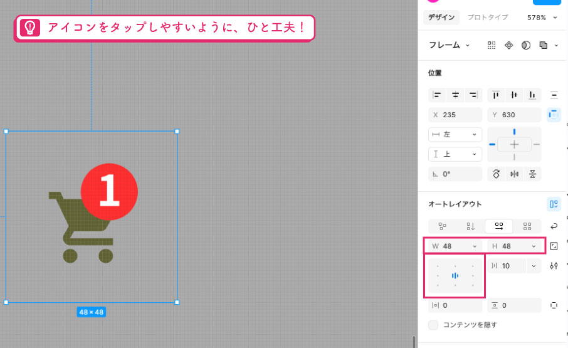Viewport: 568px width, 348px height.
Task: Click the use as mask icon
Action: [526, 45]
